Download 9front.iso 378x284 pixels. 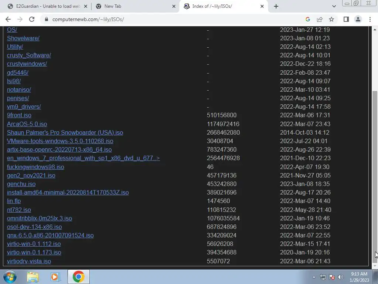pyautogui.click(x=19, y=115)
